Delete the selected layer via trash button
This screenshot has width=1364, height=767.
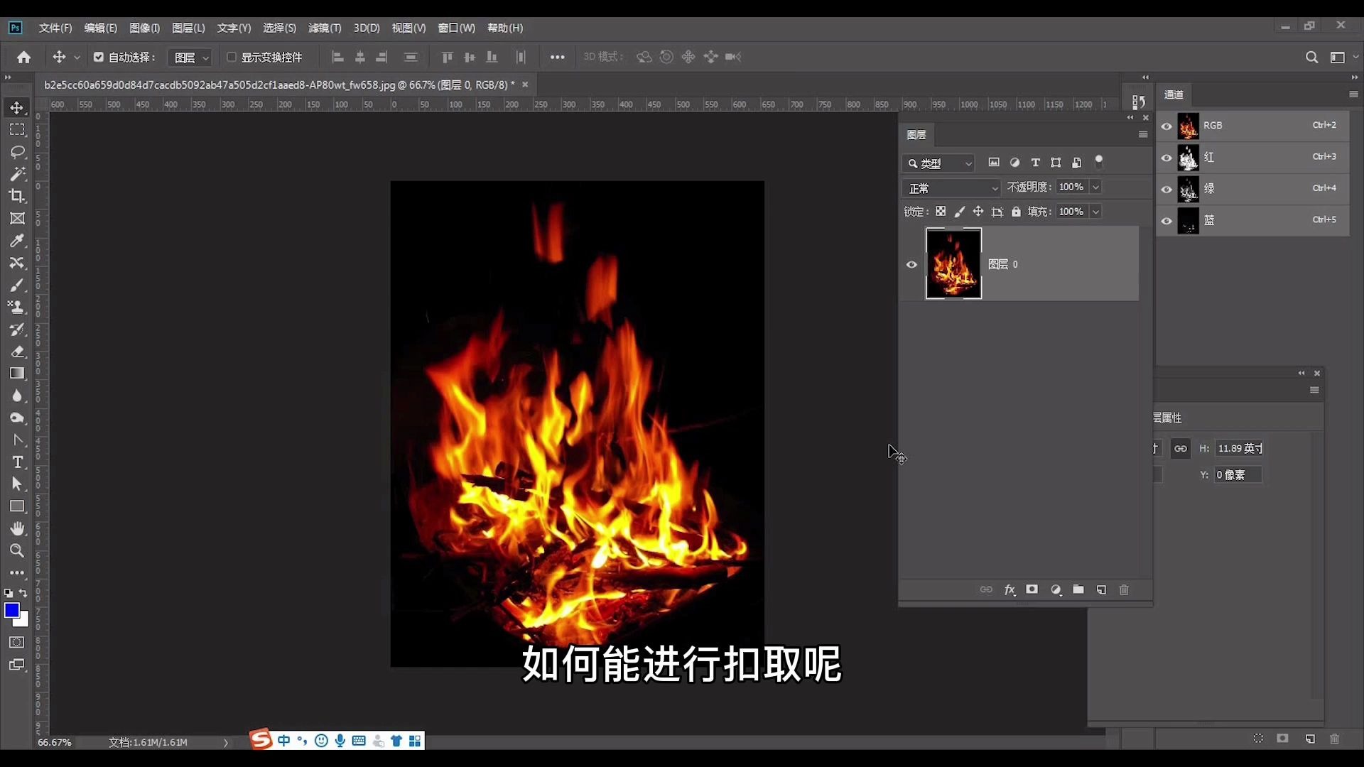tap(1124, 589)
